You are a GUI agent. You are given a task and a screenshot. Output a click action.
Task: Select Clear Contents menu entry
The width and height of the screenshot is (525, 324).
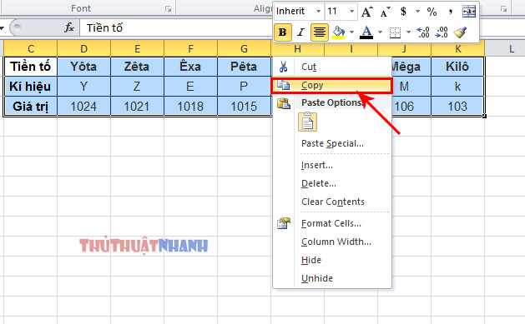332,202
